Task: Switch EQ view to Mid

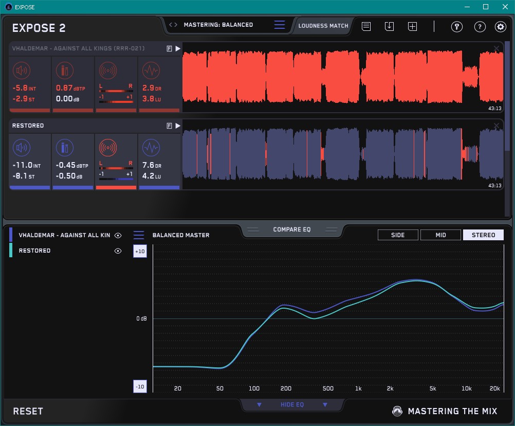Action: 440,235
